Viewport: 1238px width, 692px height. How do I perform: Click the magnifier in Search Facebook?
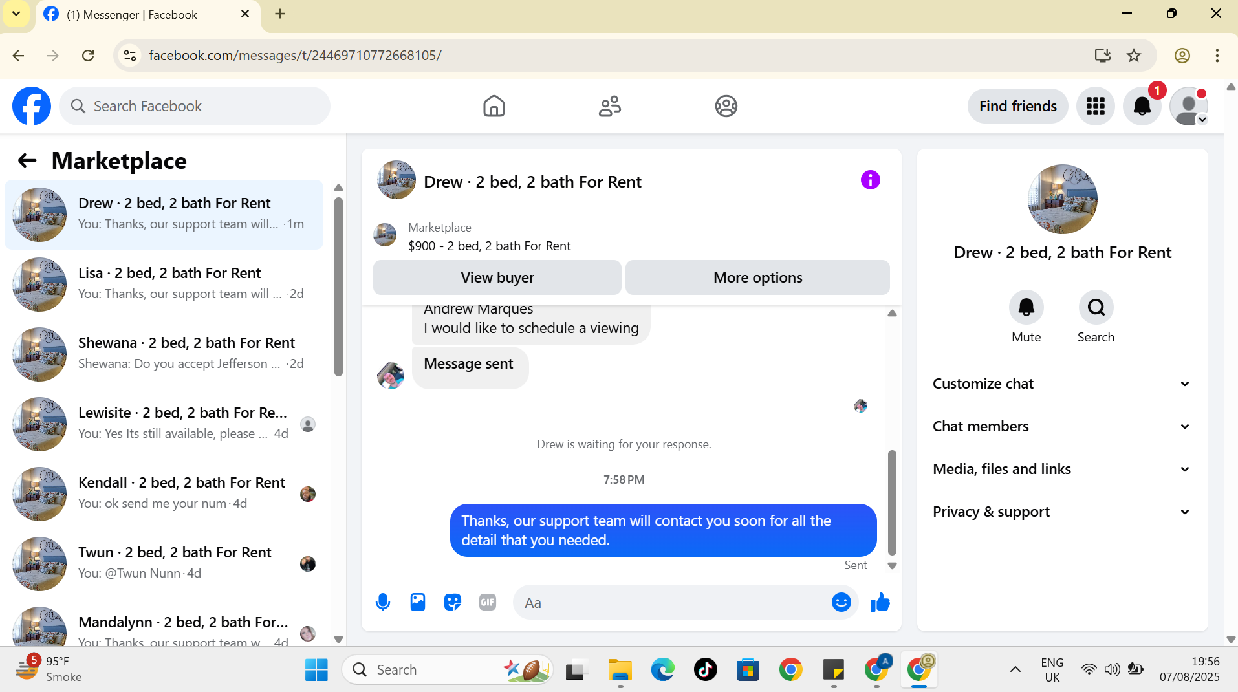point(78,106)
